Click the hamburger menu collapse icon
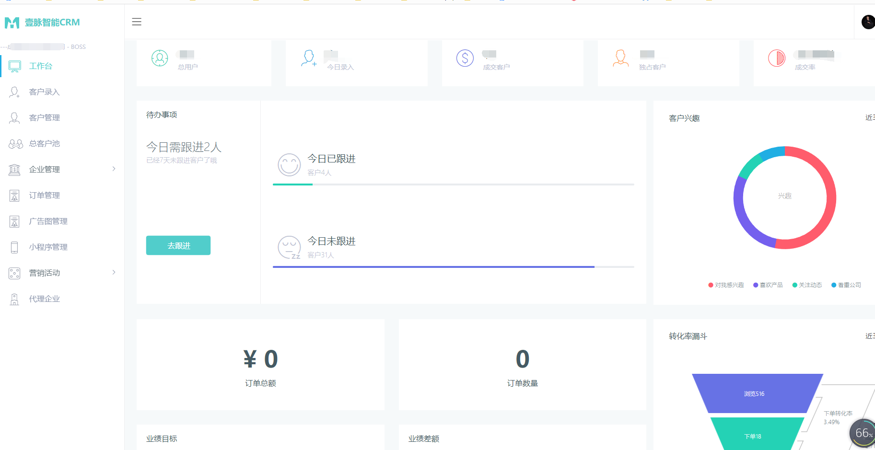875x450 pixels. [x=137, y=22]
